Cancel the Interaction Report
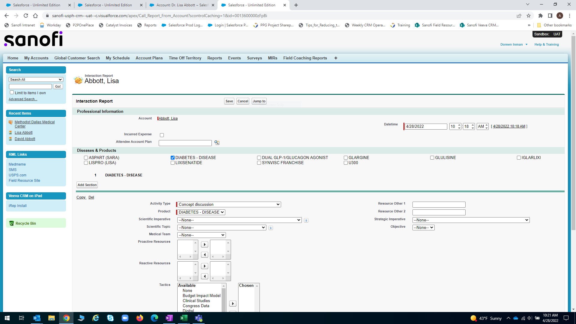Image resolution: width=576 pixels, height=324 pixels. tap(243, 101)
